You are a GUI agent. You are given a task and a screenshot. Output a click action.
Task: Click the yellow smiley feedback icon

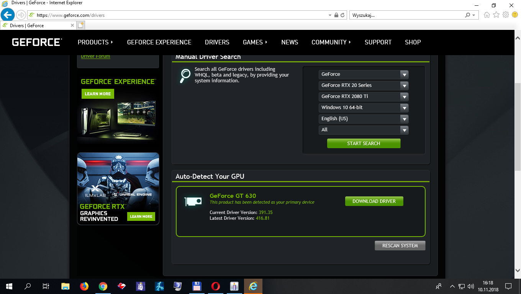point(515,15)
